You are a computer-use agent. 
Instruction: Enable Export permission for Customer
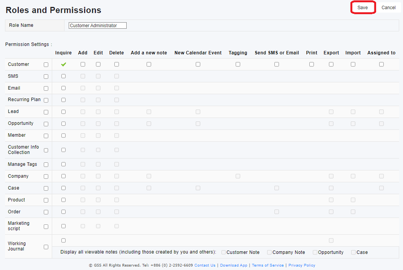(x=331, y=64)
